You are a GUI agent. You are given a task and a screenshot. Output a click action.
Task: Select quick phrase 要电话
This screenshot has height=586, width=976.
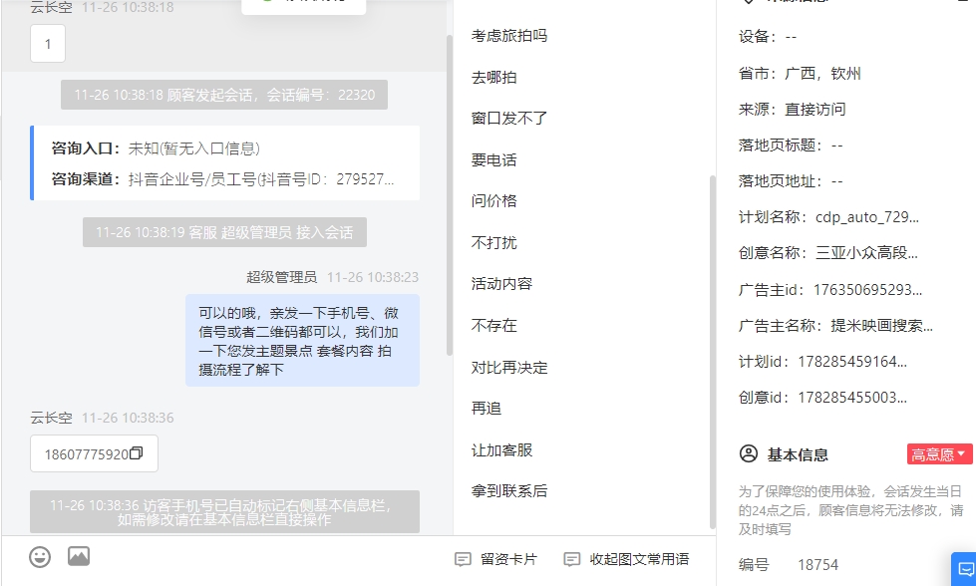(494, 159)
